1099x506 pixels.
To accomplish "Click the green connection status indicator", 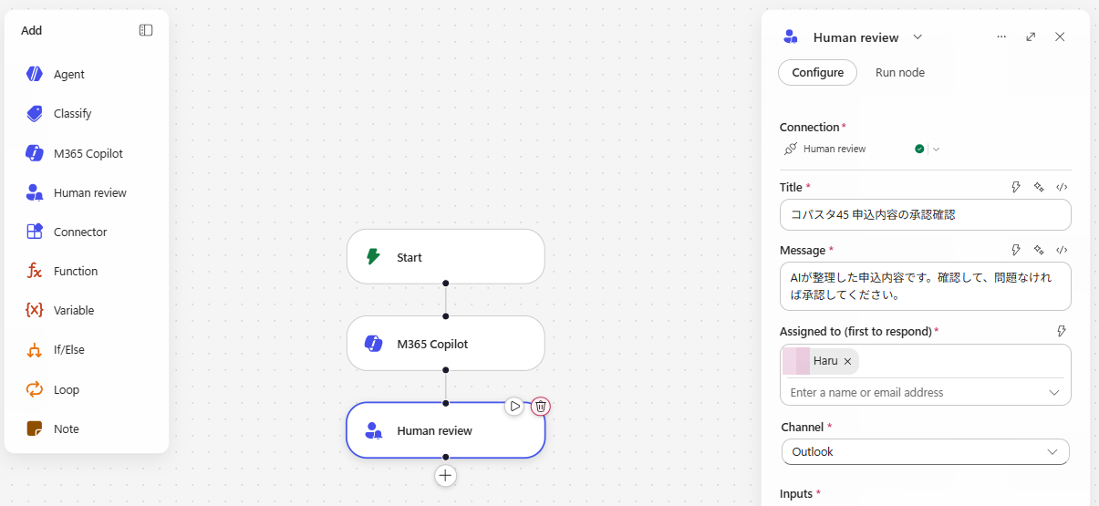I will 919,149.
